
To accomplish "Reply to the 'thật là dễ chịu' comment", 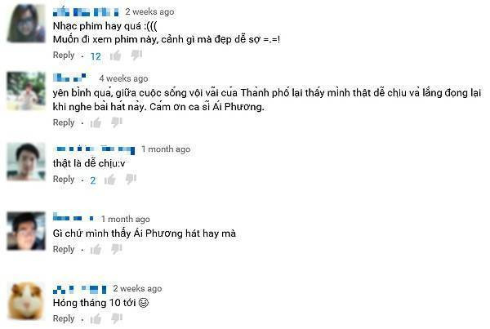I will coord(64,180).
